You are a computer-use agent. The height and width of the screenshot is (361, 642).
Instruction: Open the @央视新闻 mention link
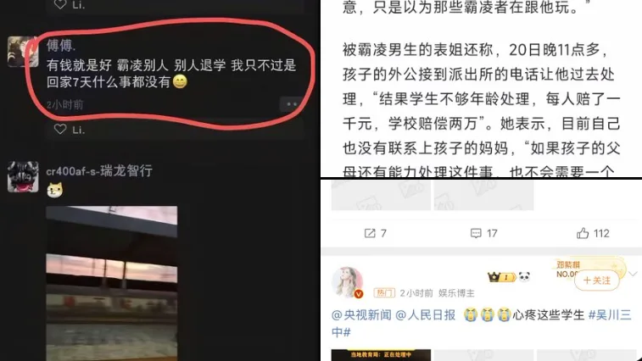click(x=361, y=314)
